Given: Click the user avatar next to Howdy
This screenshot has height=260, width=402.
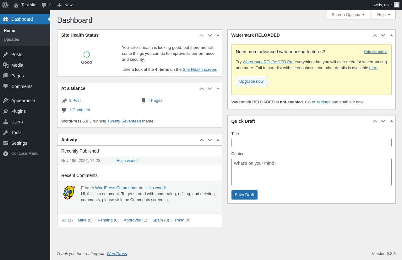Looking at the screenshot, I should point(397,5).
